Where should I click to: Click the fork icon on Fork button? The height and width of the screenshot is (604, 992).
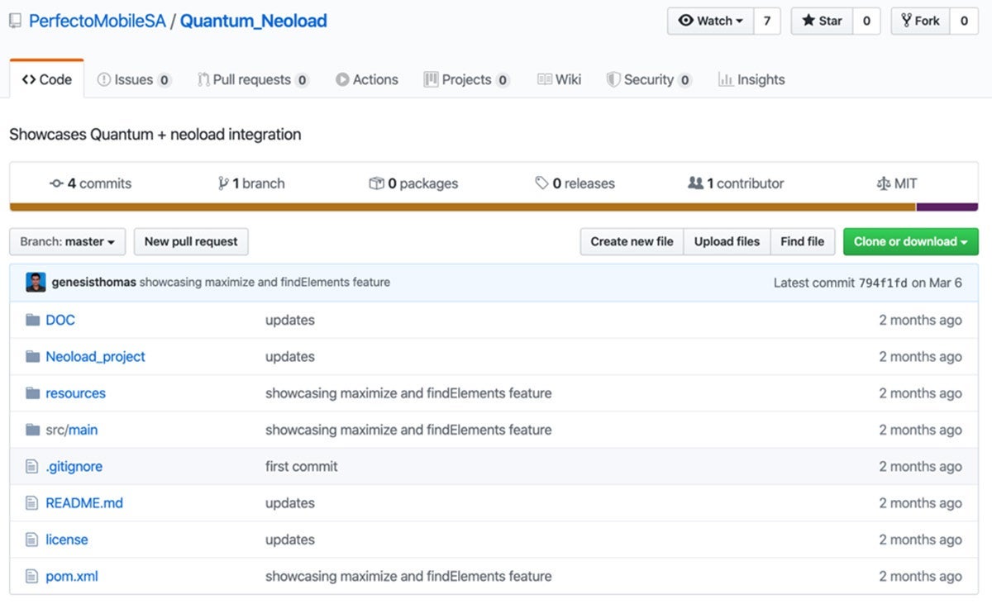(906, 21)
